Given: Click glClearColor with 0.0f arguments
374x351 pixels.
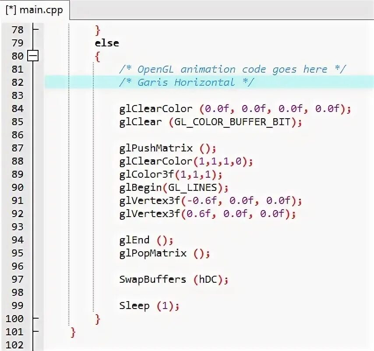Looking at the screenshot, I should click(x=235, y=109).
